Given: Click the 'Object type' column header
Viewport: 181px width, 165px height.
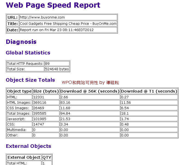Looking at the screenshot, I should 19,91.
